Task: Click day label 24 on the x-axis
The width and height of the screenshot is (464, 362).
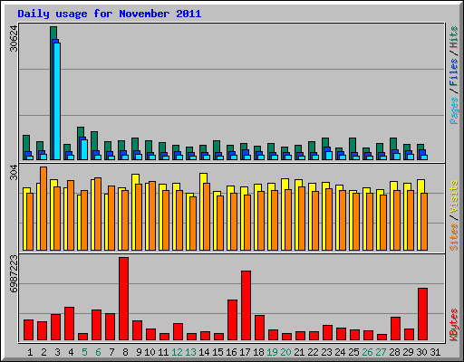Action: coord(340,352)
